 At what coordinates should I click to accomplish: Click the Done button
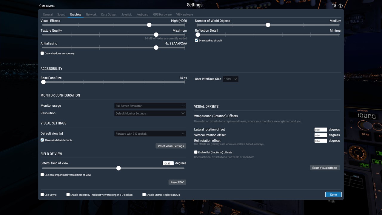[333, 195]
